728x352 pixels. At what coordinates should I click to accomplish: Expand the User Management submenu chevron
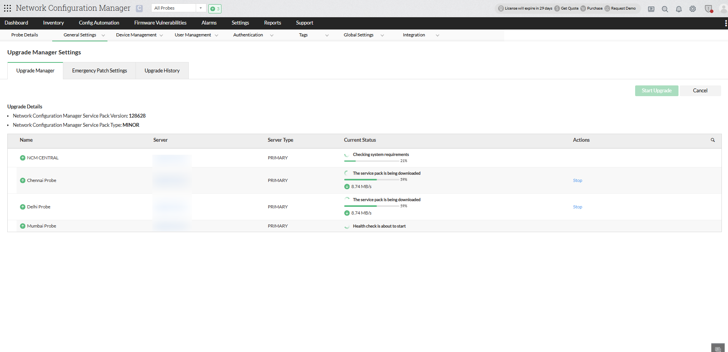pos(216,35)
